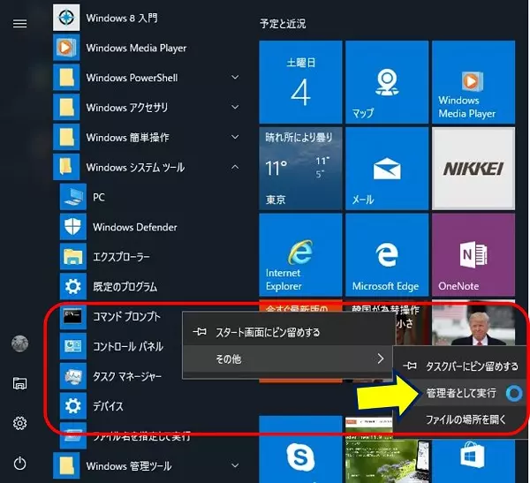Select タスクバーにピン留めする in submenu

pyautogui.click(x=461, y=366)
